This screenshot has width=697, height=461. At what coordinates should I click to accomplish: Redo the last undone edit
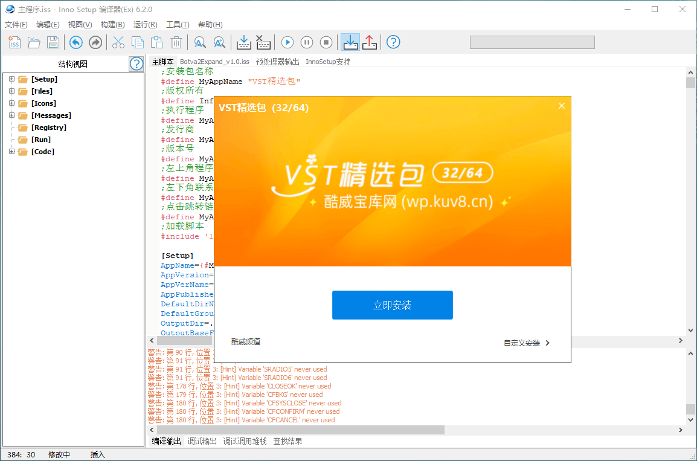click(x=95, y=42)
